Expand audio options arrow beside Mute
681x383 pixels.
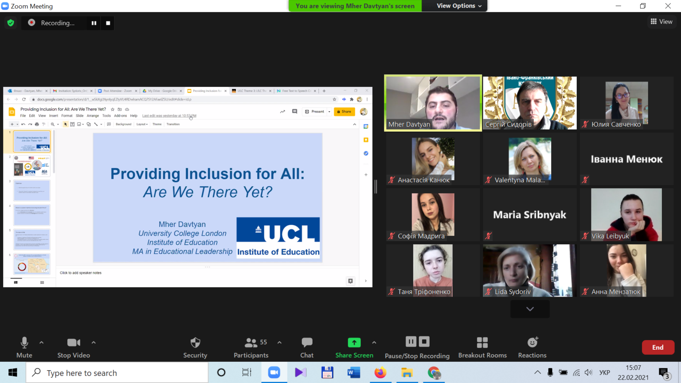pyautogui.click(x=42, y=342)
